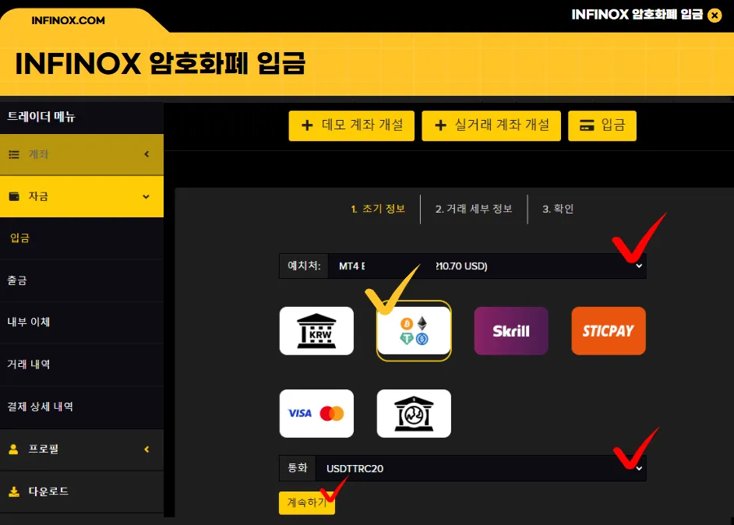
Task: Open the 통화 currency dropdown
Action: click(x=463, y=468)
